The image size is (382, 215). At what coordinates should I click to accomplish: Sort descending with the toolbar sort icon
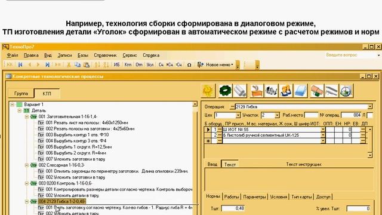[x=106, y=64]
